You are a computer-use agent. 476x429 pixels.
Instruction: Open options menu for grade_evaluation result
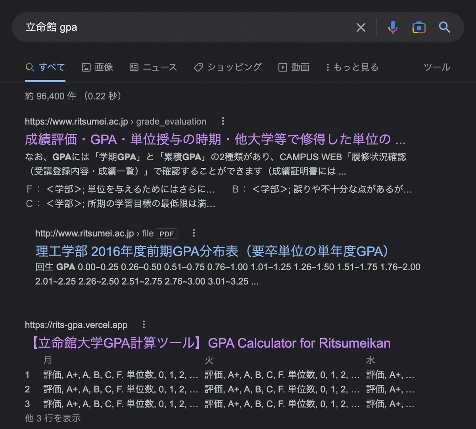pos(223,121)
